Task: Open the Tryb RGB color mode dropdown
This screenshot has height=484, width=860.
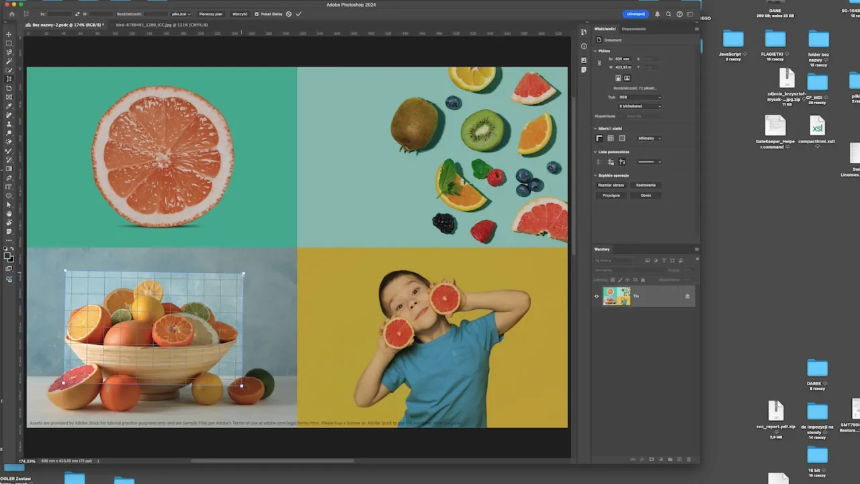Action: click(x=640, y=97)
